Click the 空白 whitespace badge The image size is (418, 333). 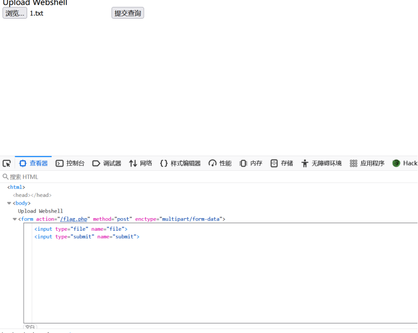[30, 327]
